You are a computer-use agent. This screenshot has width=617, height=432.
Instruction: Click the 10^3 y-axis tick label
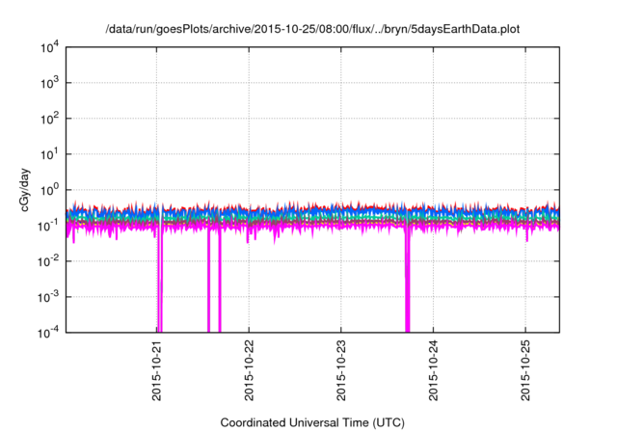tap(50, 83)
